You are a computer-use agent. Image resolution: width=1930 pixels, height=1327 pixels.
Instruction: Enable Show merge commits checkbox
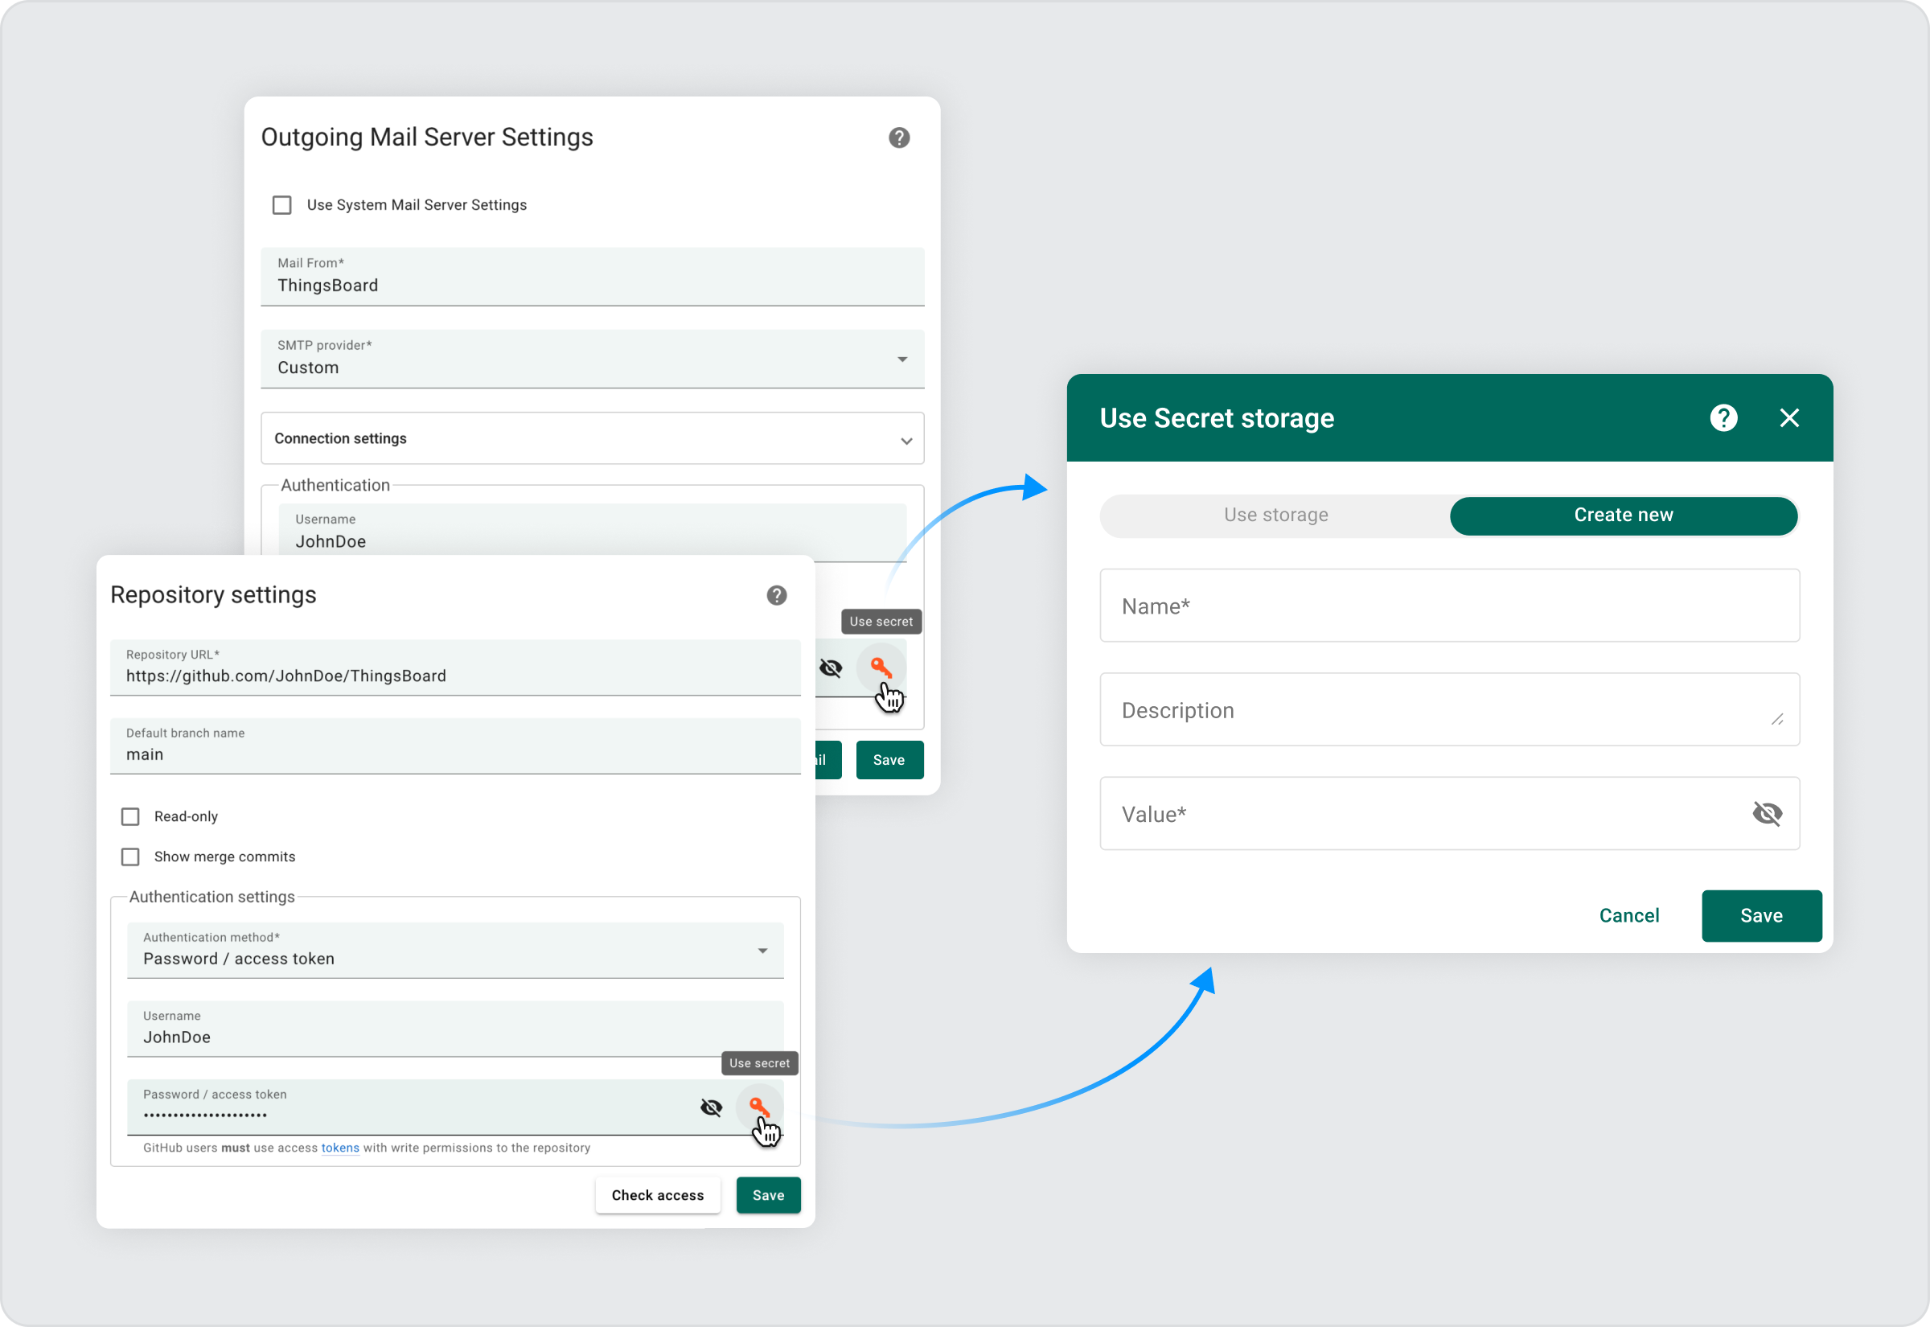[130, 857]
